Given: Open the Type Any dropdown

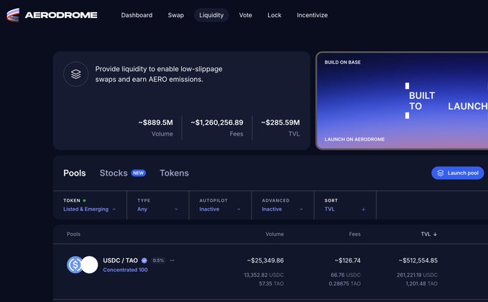Looking at the screenshot, I should pos(158,205).
